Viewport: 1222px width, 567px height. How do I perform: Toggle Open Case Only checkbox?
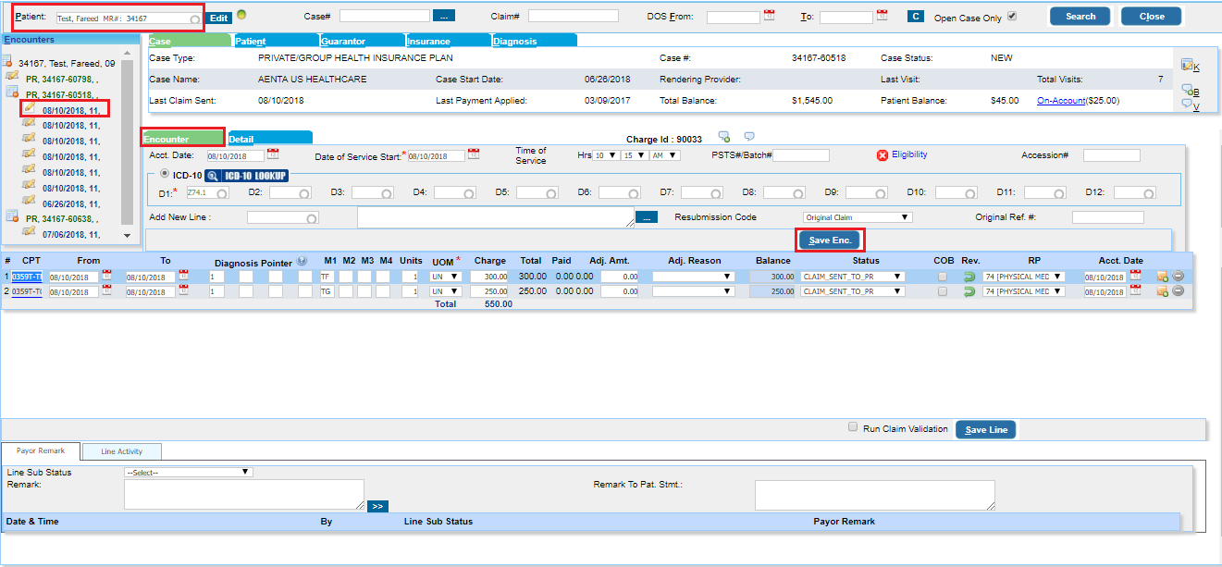pyautogui.click(x=1011, y=16)
